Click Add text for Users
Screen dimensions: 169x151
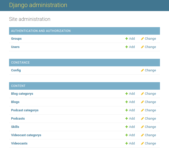click(x=132, y=47)
